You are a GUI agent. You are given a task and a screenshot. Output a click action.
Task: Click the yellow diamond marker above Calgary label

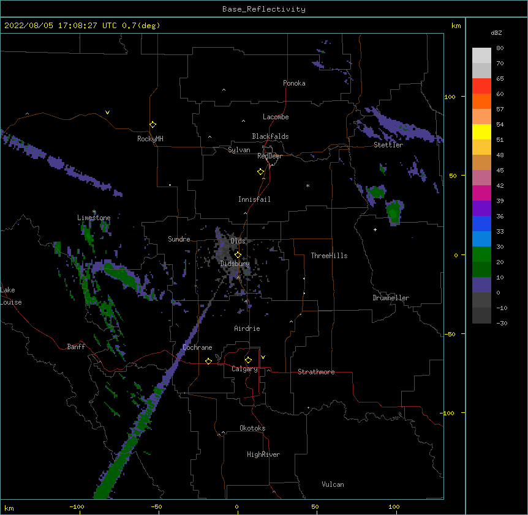248,360
